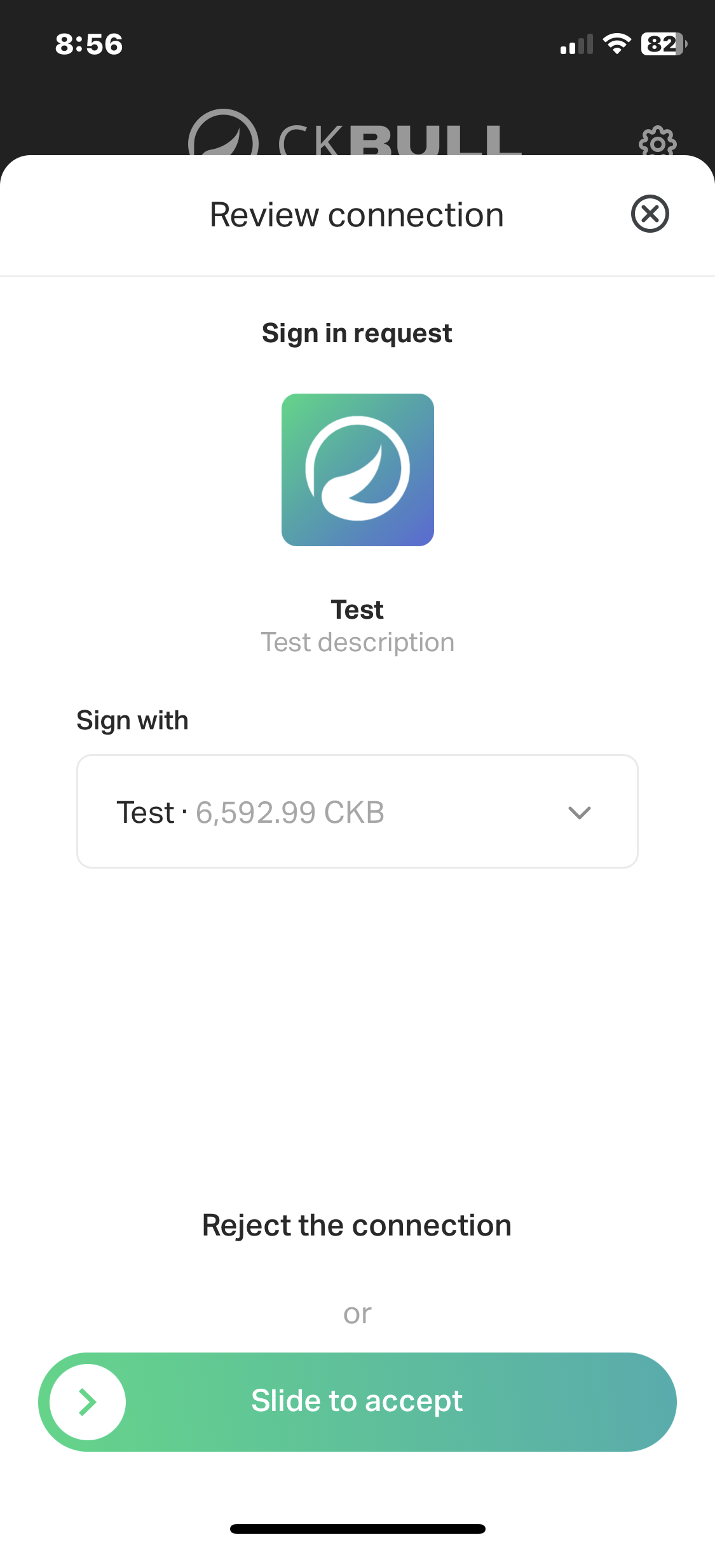715x1549 pixels.
Task: Tap the home indicator bar
Action: (357, 1529)
